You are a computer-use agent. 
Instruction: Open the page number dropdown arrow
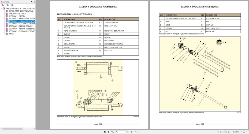click(x=125, y=132)
